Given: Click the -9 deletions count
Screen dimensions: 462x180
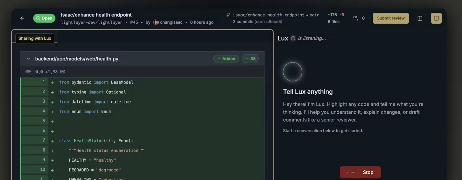Looking at the screenshot, I should click(x=342, y=15).
